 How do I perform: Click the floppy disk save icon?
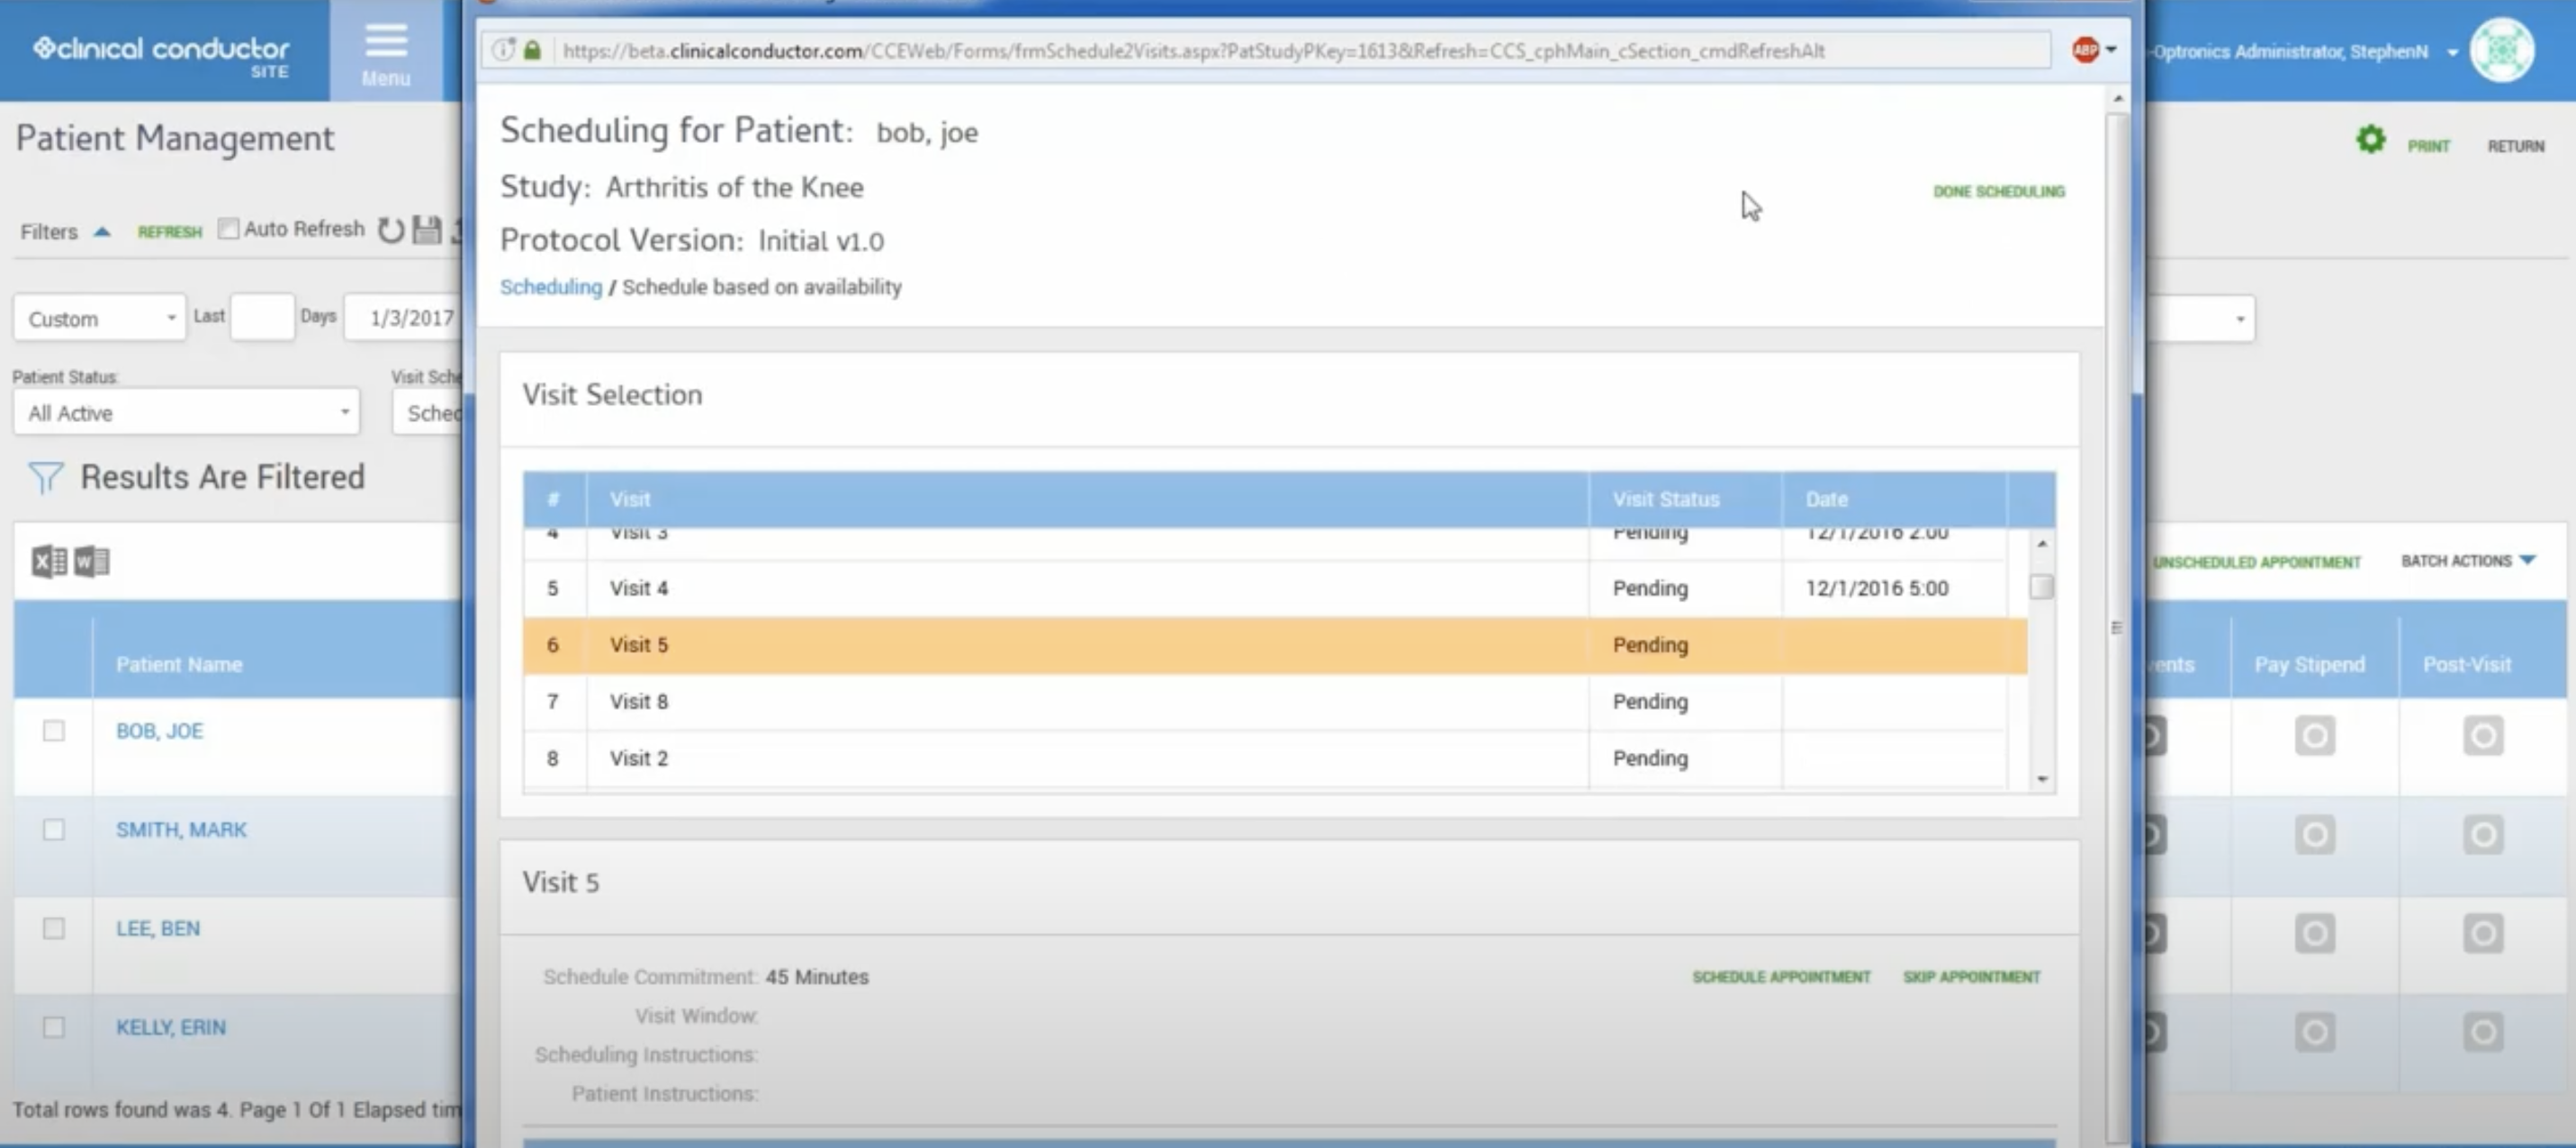point(427,231)
